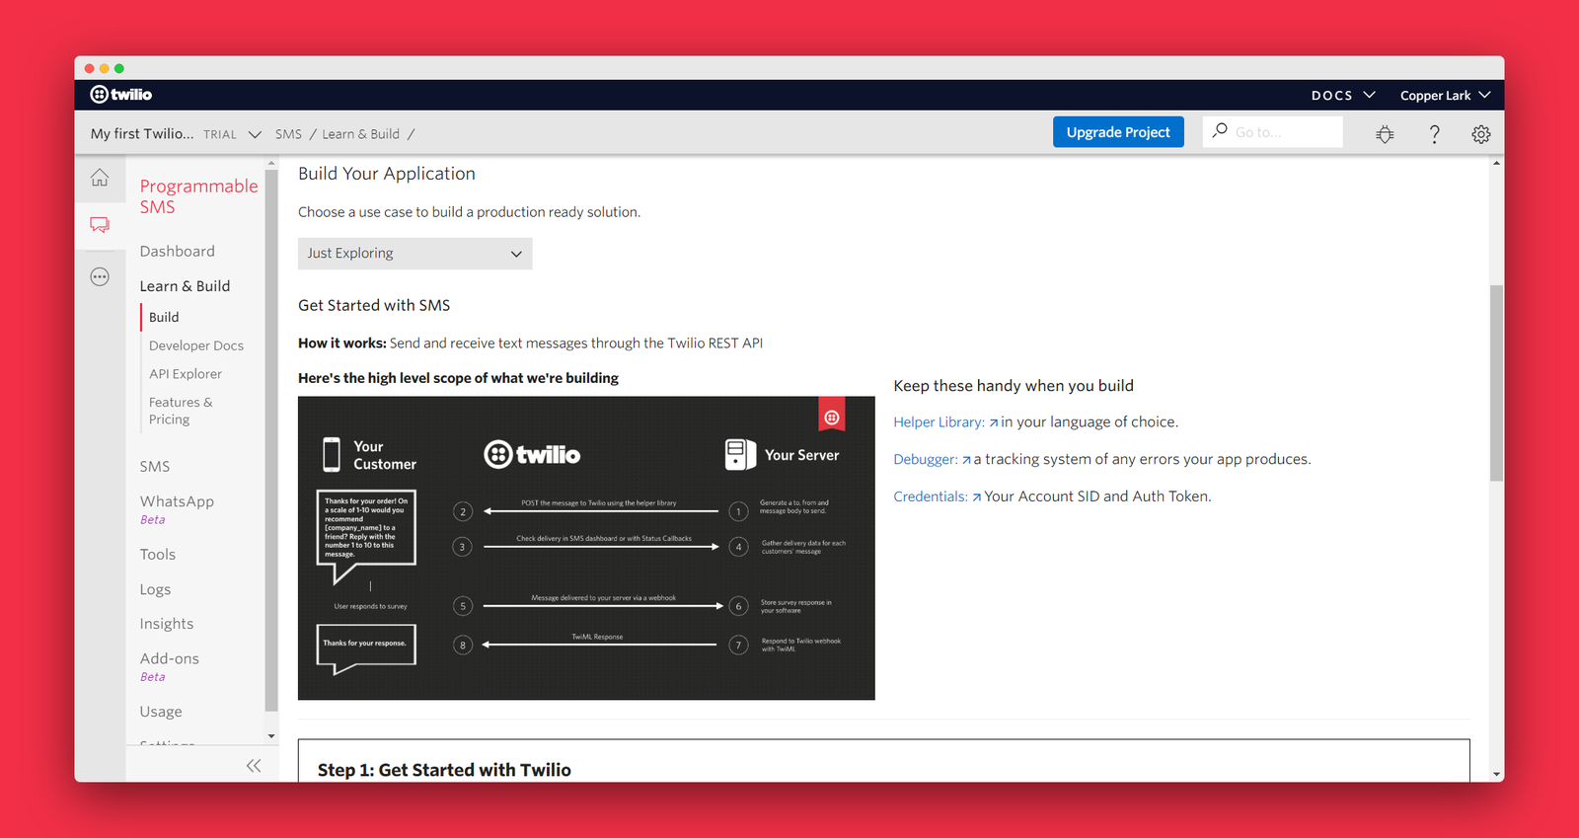The width and height of the screenshot is (1579, 838).
Task: Click the Twilio logo in header
Action: coord(121,95)
